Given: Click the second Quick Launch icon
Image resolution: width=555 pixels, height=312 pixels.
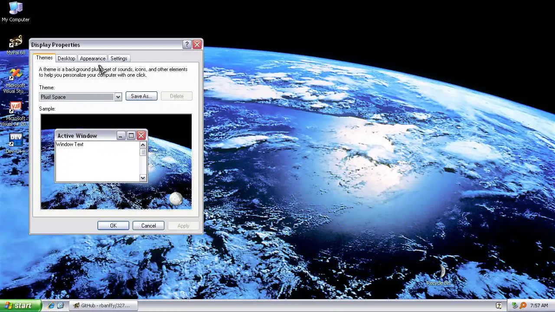Looking at the screenshot, I should click(x=61, y=305).
